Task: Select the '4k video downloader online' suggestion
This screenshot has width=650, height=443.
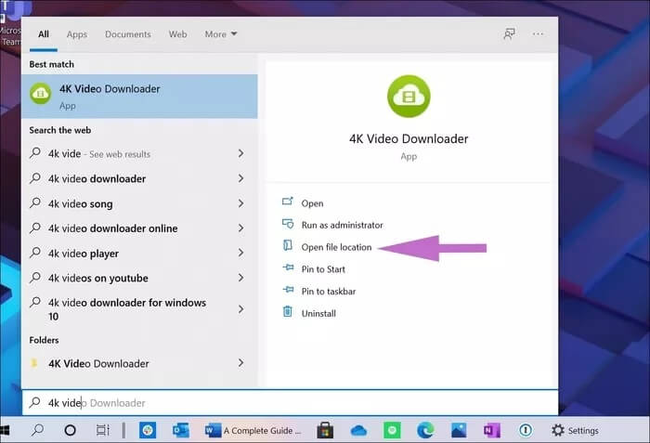Action: [x=139, y=228]
